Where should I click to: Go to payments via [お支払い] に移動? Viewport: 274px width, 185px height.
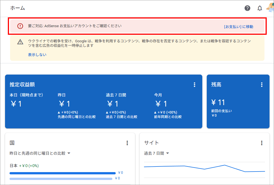coord(238,27)
